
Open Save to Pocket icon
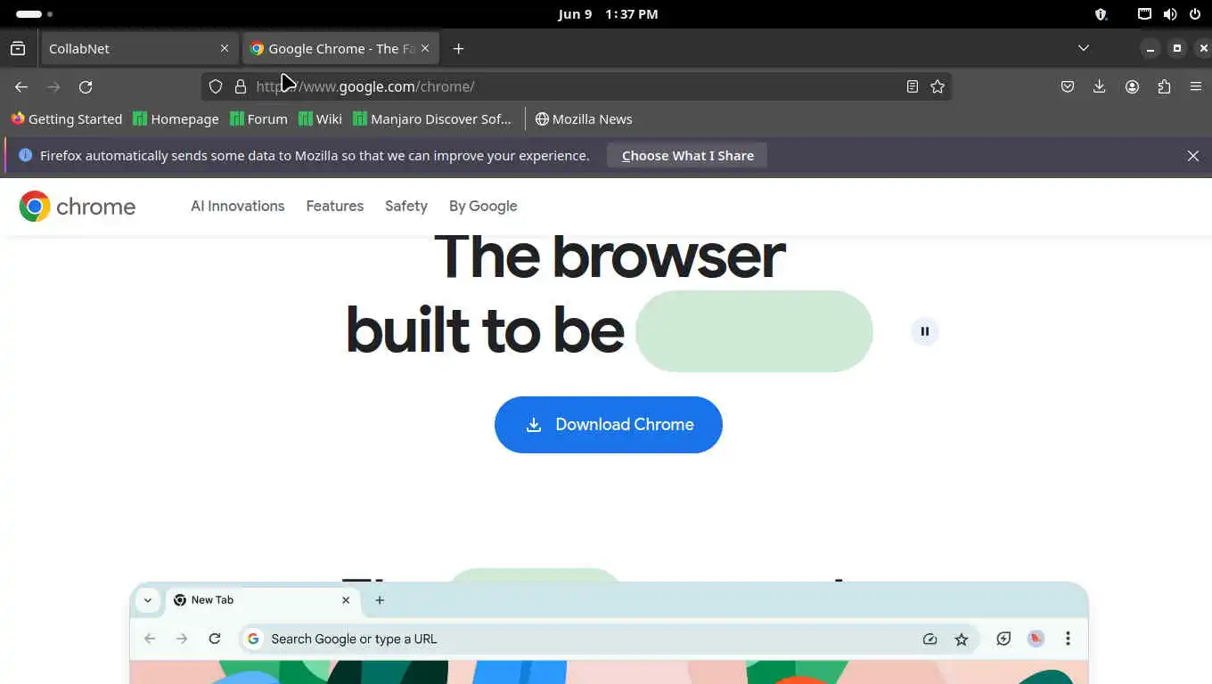[1068, 86]
